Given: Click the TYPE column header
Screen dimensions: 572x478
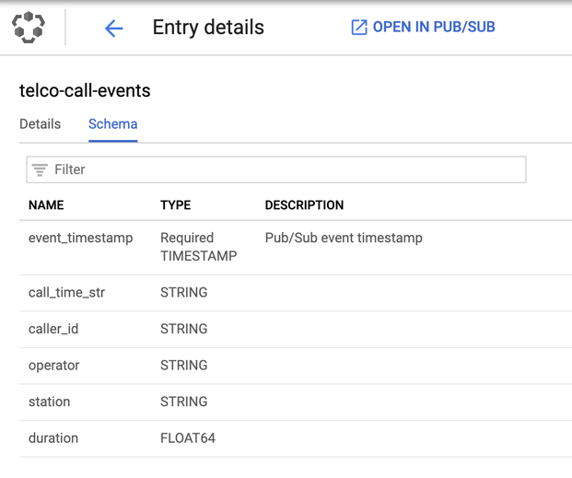Looking at the screenshot, I should [x=175, y=205].
